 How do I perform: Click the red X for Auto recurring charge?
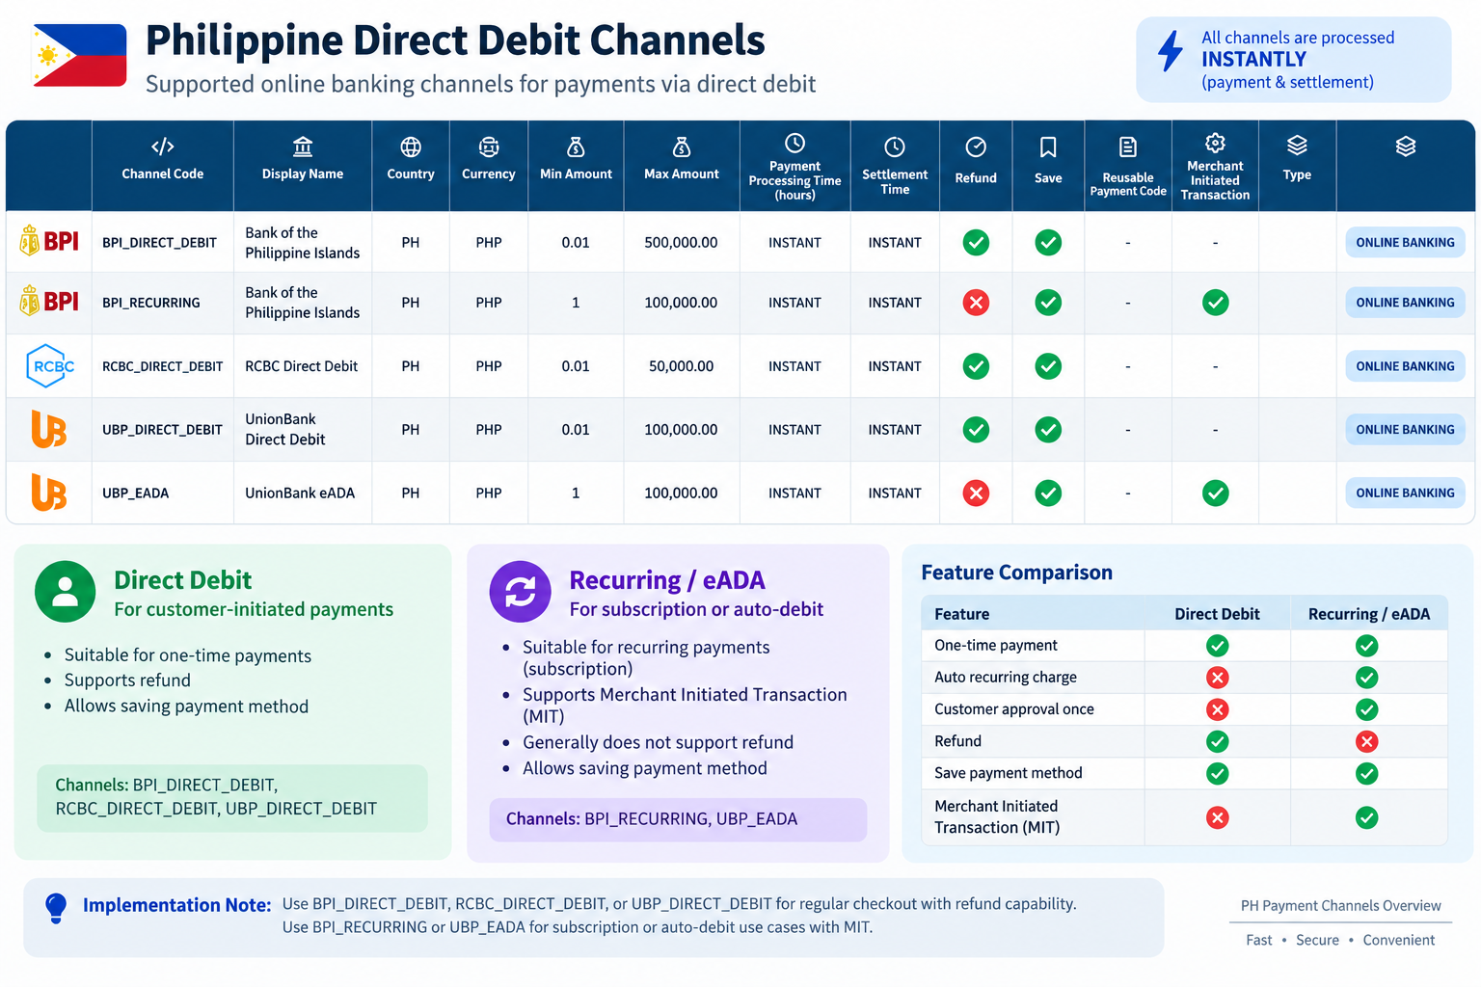[1218, 678]
